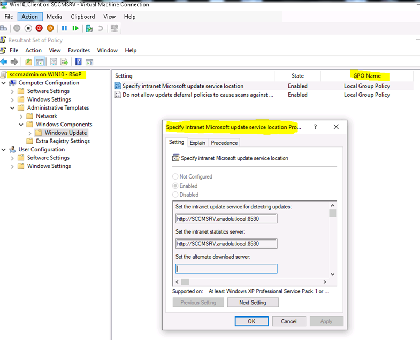
Task: Click the User Configuration node icon
Action: [x=12, y=149]
